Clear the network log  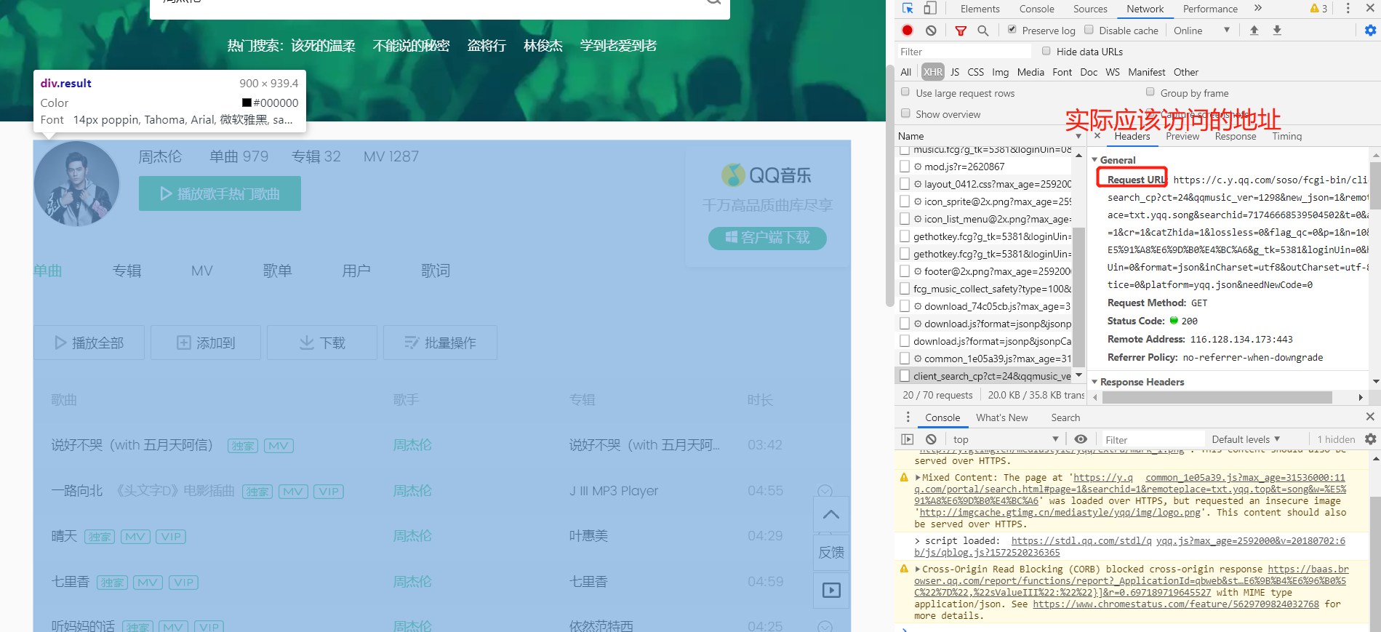point(931,31)
